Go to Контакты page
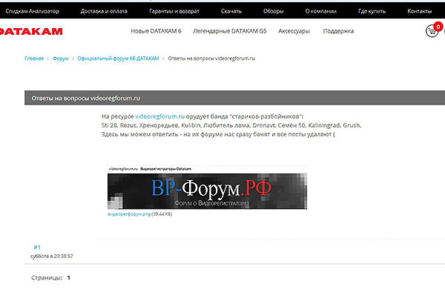This screenshot has width=445, height=289. pyautogui.click(x=420, y=11)
